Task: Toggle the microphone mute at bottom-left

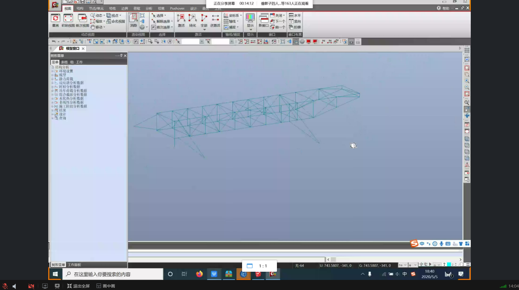Action: click(x=5, y=286)
